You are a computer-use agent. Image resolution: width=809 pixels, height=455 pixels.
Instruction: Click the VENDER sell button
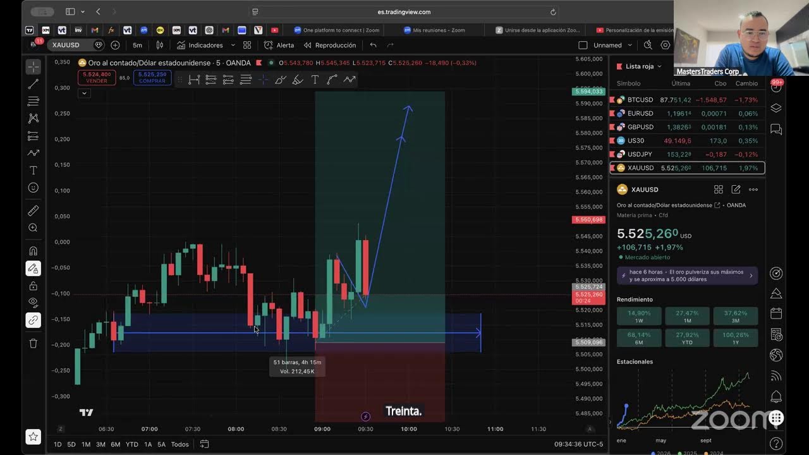click(97, 78)
